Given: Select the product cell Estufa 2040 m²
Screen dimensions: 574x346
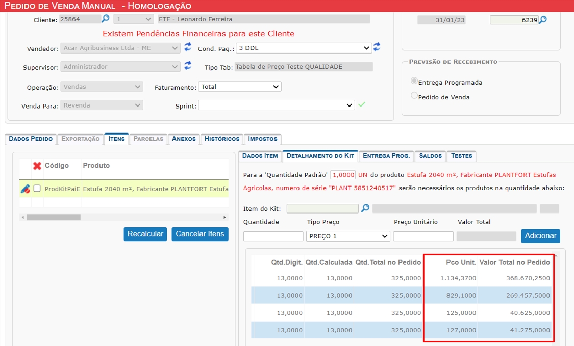Looking at the screenshot, I should [x=155, y=189].
